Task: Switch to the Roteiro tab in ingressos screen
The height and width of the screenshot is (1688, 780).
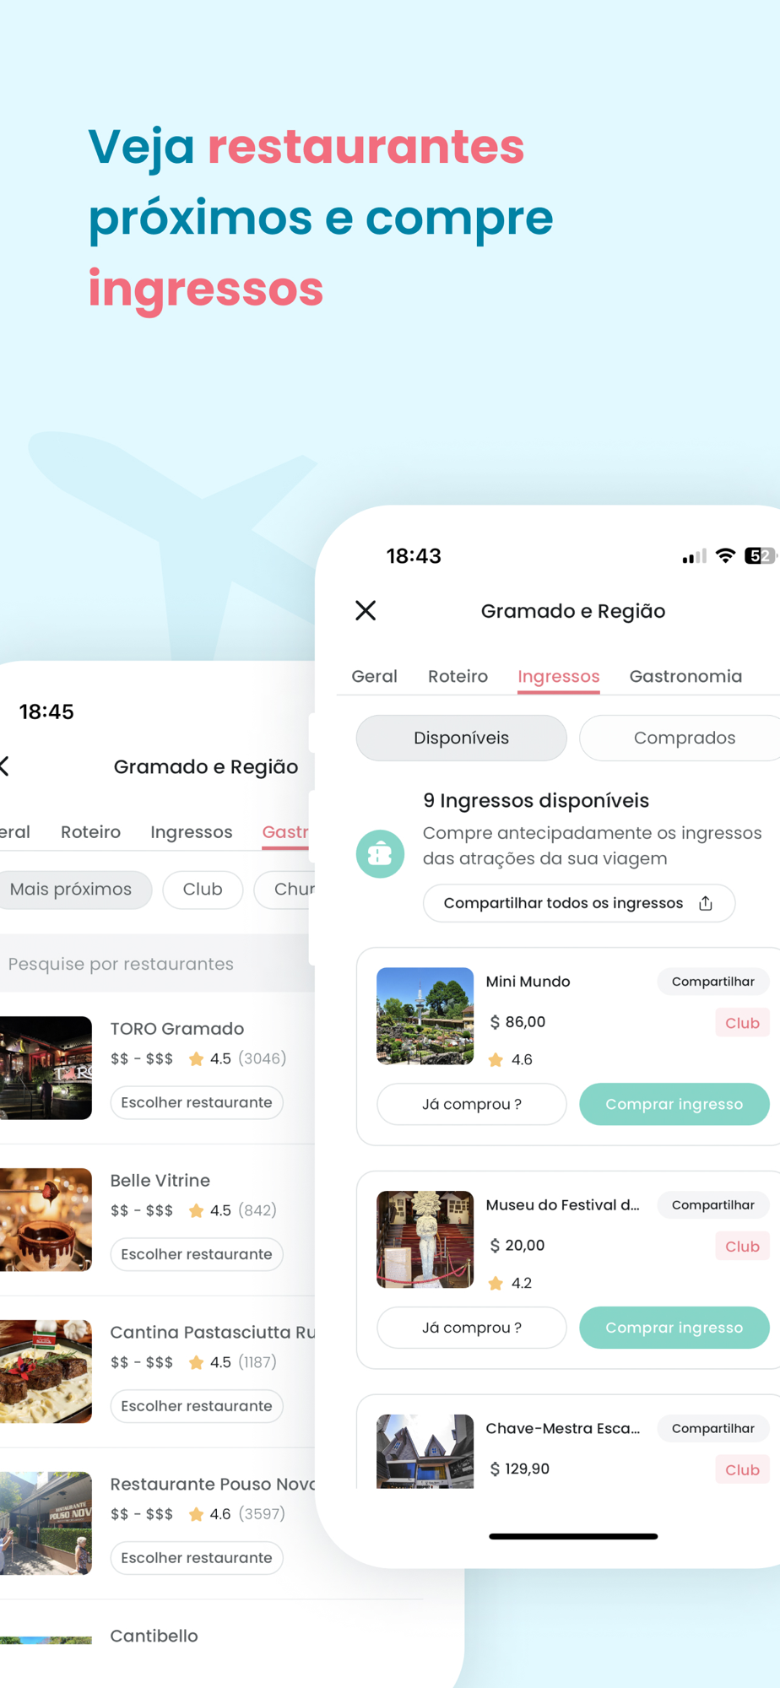Action: 458,676
